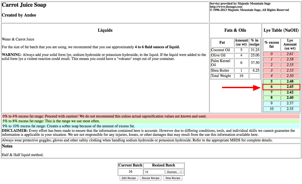
Task: Click the Half & Half liquid method note
Action: tap(22, 155)
